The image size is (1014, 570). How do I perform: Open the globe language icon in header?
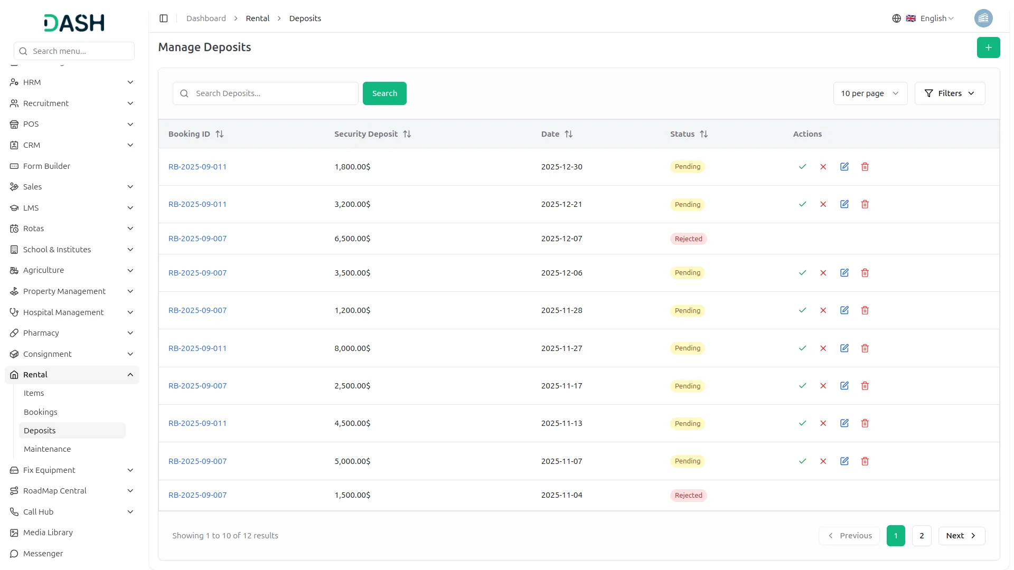click(x=896, y=18)
